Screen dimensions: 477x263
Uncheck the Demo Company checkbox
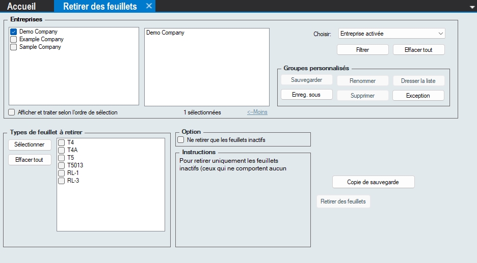click(x=14, y=32)
